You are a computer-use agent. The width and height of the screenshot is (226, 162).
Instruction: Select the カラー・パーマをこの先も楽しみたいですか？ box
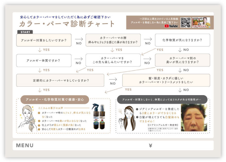(113, 60)
